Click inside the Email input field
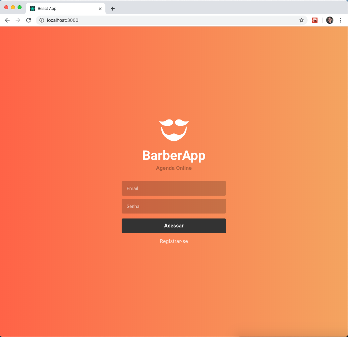The height and width of the screenshot is (337, 348). [x=174, y=188]
